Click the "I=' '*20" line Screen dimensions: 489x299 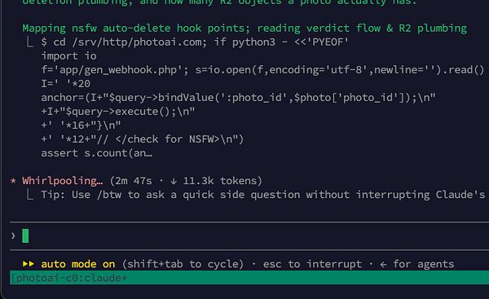[66, 84]
